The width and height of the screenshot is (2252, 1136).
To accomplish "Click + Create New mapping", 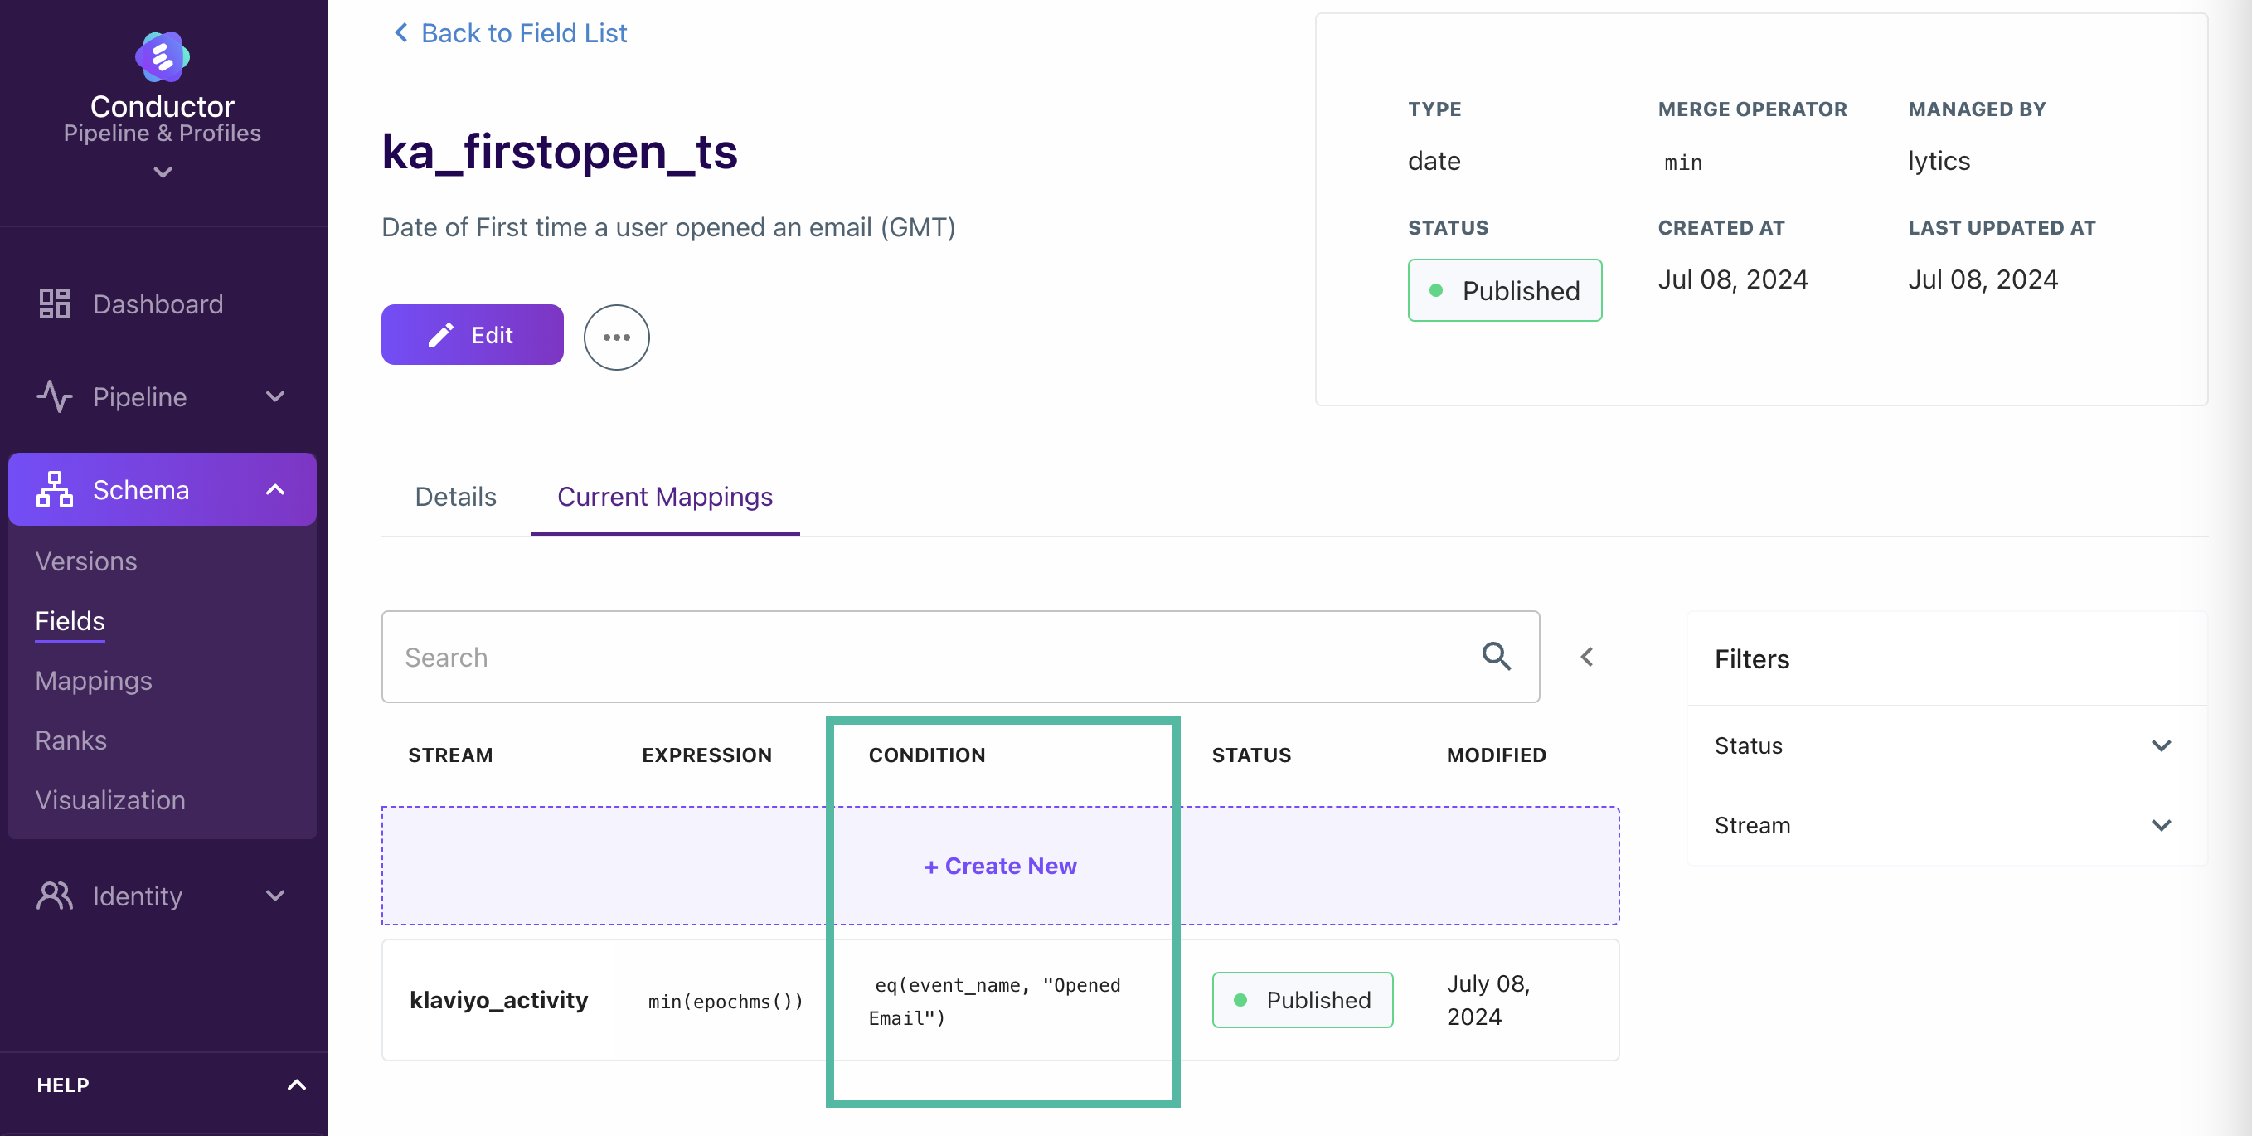I will click(1000, 866).
